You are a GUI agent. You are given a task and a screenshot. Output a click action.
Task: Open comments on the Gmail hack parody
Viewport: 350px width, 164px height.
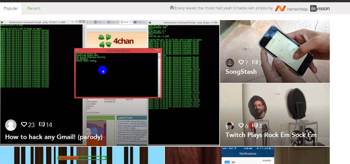42,125
